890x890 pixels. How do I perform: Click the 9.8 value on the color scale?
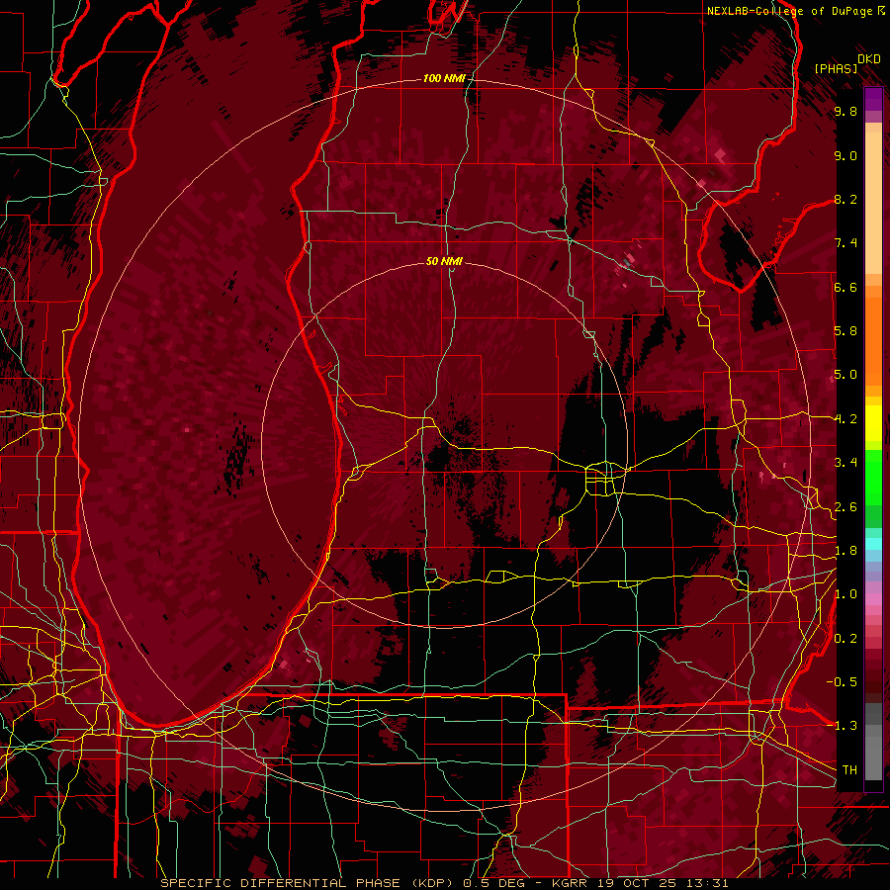845,112
